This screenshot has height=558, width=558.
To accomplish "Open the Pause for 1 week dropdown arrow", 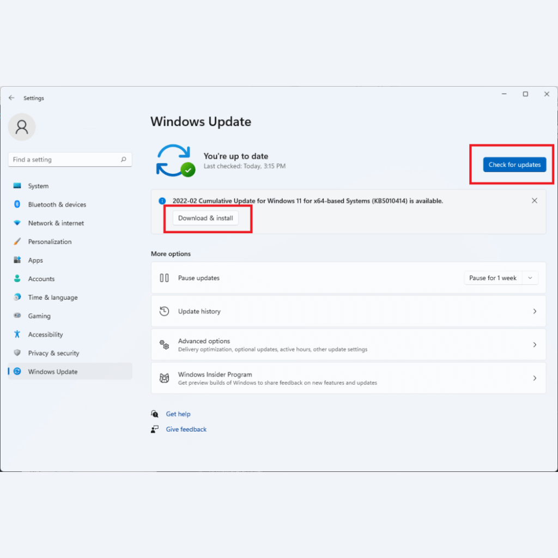I will (530, 278).
